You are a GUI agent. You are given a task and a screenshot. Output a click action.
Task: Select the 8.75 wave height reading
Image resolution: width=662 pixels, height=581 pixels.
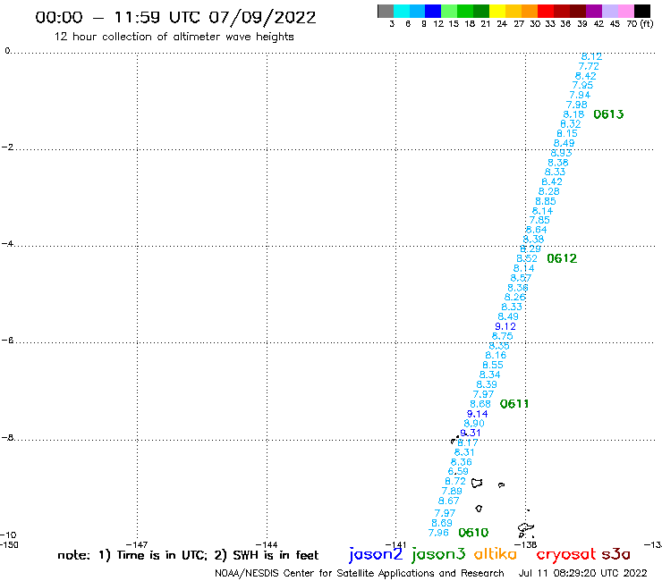503,336
